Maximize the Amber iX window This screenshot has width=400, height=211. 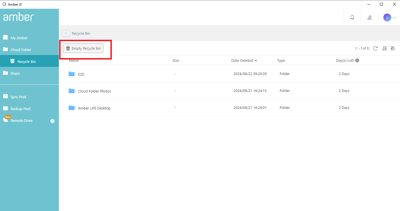click(381, 4)
